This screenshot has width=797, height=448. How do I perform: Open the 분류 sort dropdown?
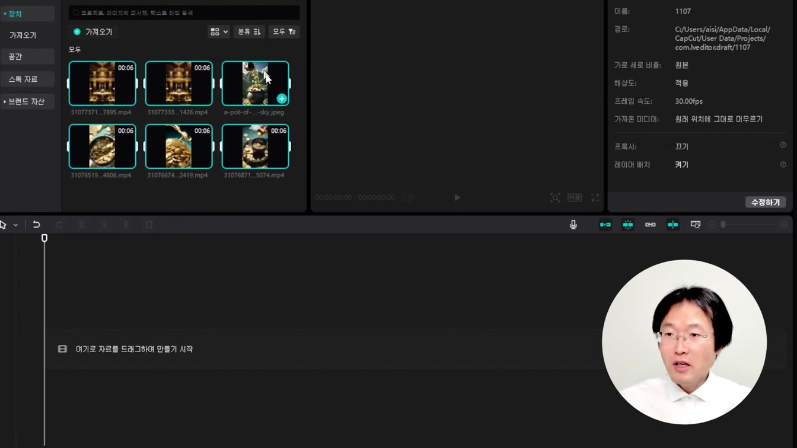tap(249, 32)
